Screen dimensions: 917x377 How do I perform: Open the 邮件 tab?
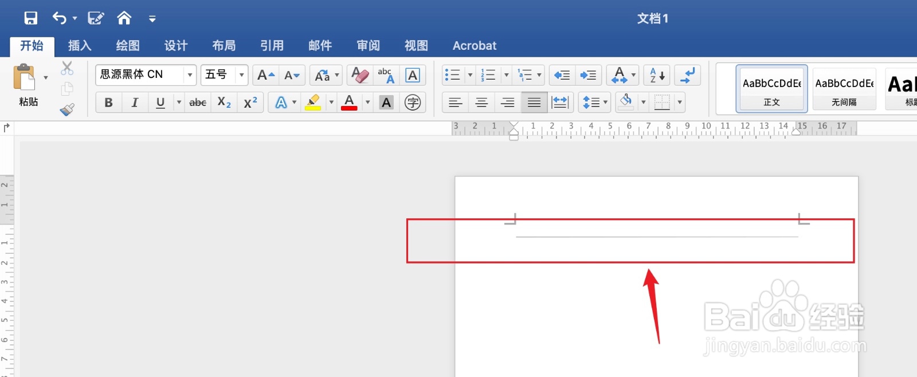pyautogui.click(x=320, y=46)
